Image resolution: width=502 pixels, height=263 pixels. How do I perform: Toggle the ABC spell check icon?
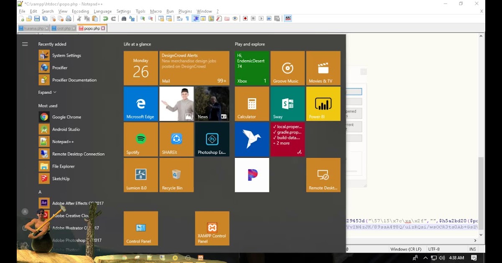click(288, 18)
